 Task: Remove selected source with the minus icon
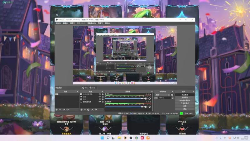pos(85,110)
